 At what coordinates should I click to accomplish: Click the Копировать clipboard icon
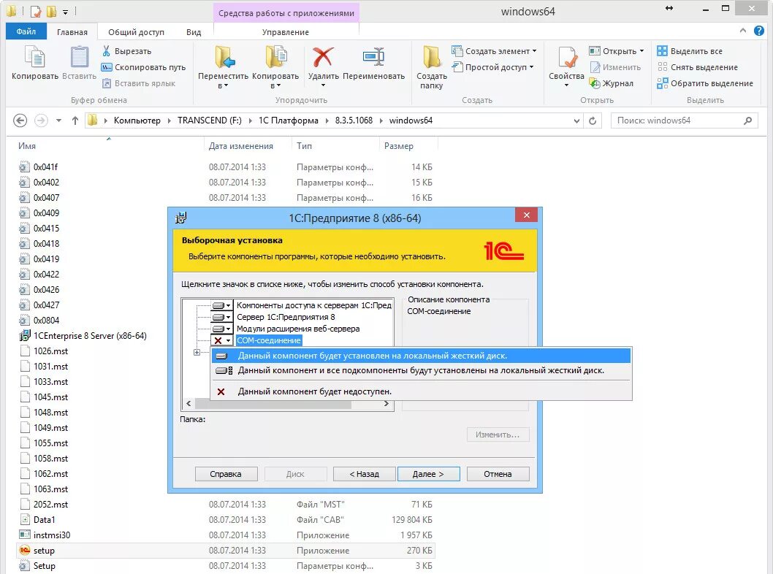(35, 57)
